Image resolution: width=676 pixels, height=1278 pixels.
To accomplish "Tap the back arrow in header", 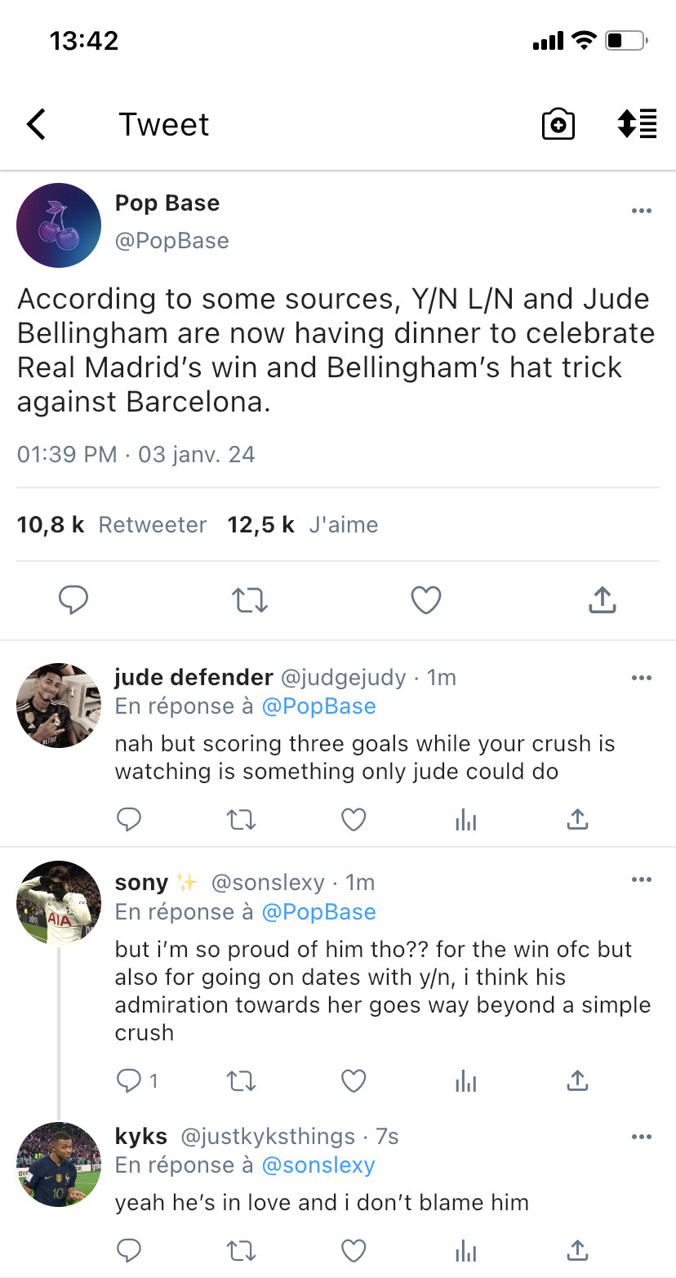I will [x=37, y=124].
